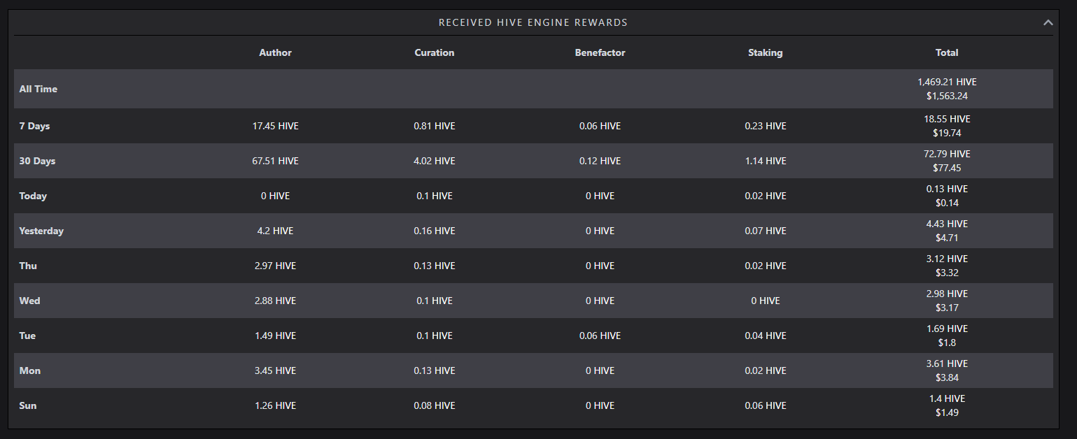Click the 7 Days row label
Viewport: 1077px width, 439px height.
34,126
